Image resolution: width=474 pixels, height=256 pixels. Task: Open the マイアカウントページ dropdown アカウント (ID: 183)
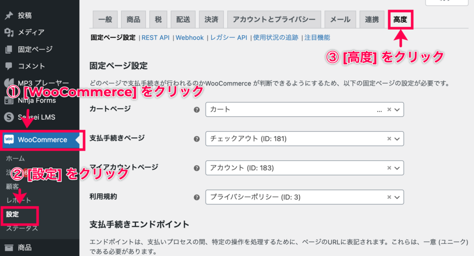(x=305, y=168)
